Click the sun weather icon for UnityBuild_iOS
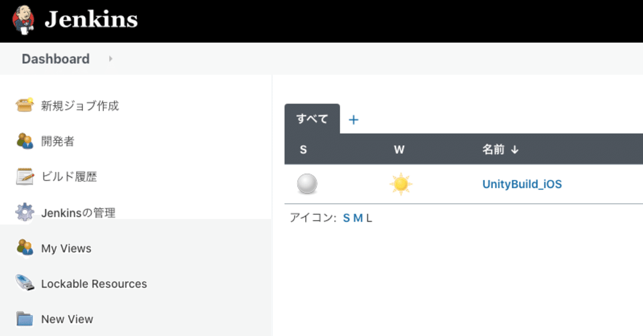The image size is (643, 336). point(401,184)
